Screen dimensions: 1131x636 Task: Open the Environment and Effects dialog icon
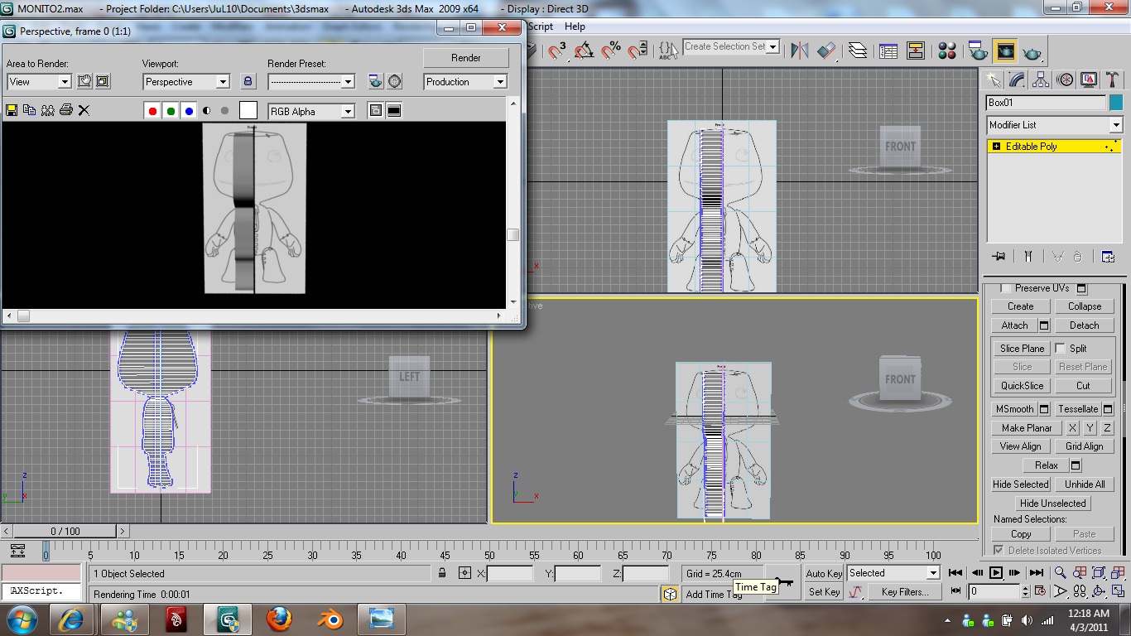[x=395, y=81]
